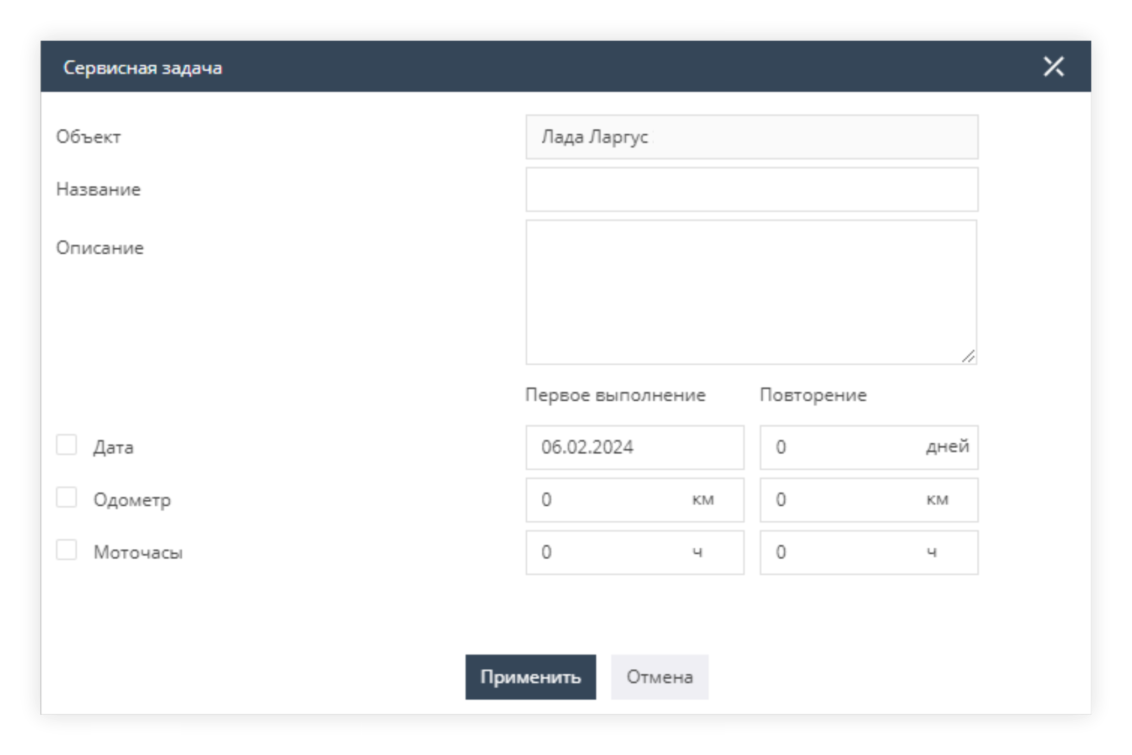This screenshot has height=755, width=1132.
Task: Click the repeat interval field in дней
Action: click(869, 447)
